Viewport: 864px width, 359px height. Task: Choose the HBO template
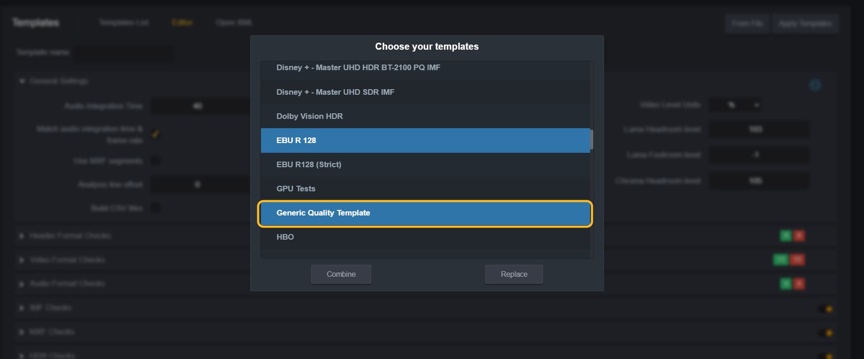point(425,237)
